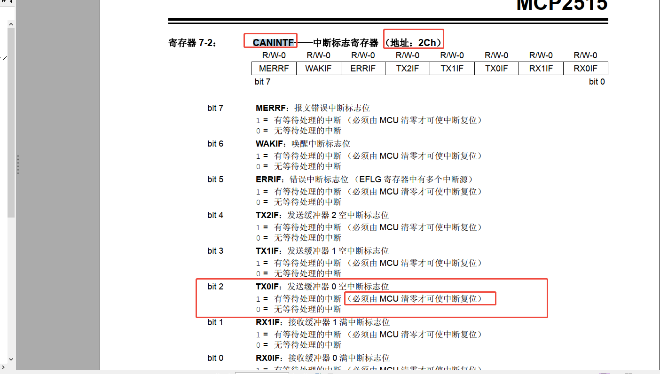Click the "bit 0" label directly under the table
The image size is (660, 374).
597,82
